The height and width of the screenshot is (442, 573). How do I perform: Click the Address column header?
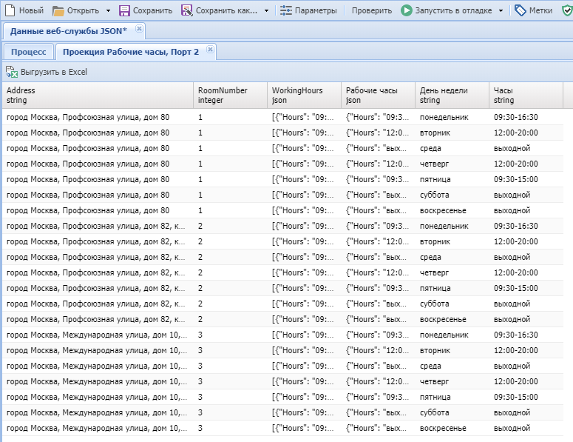98,95
